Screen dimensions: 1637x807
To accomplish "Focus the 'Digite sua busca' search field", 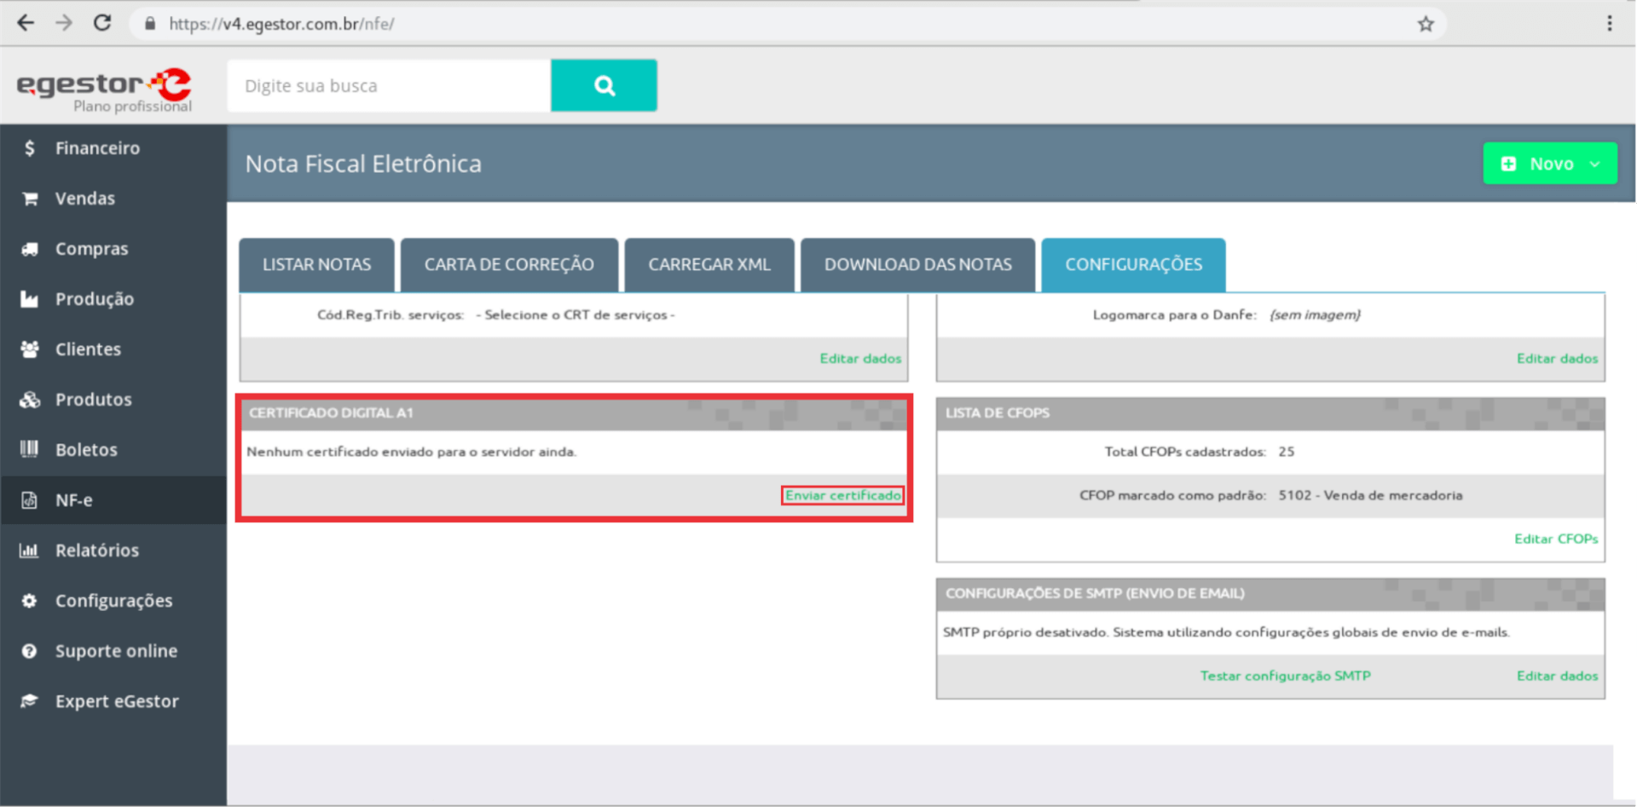I will [390, 85].
